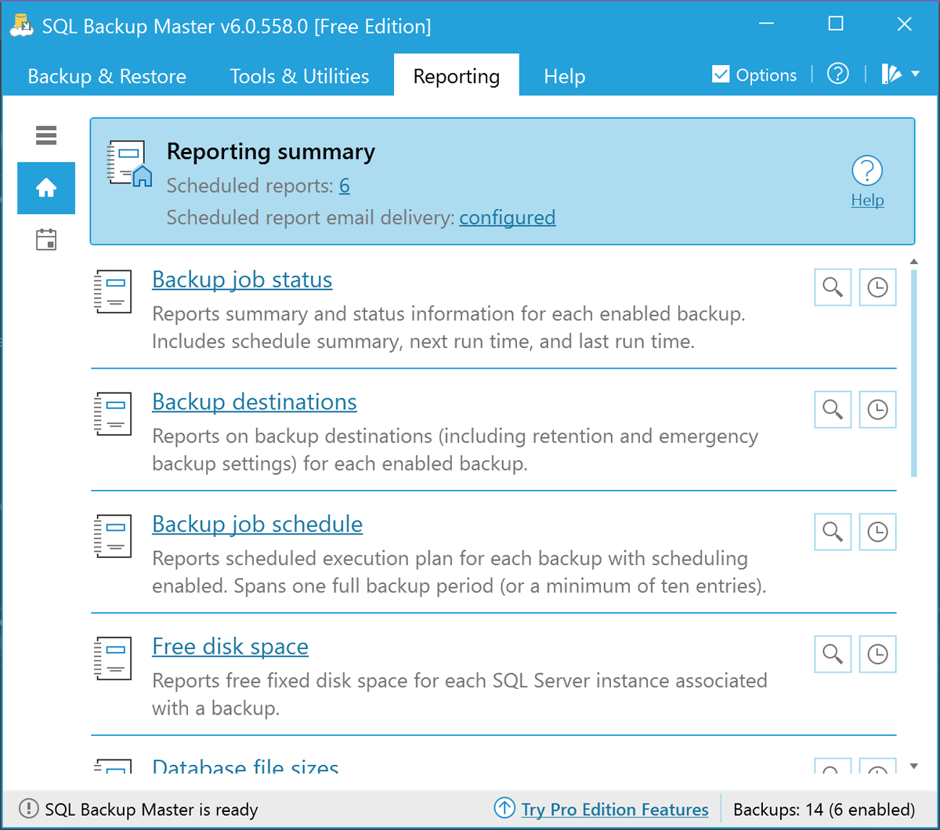Switch to the Backup & Restore tab
This screenshot has height=830, width=940.
point(107,76)
